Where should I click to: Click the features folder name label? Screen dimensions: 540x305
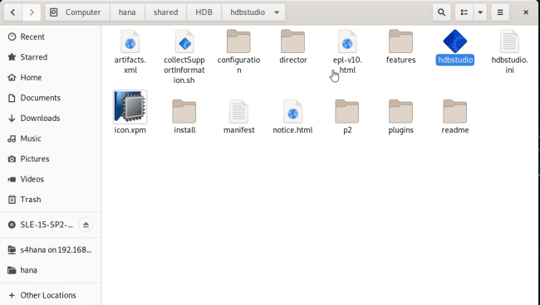pos(401,61)
